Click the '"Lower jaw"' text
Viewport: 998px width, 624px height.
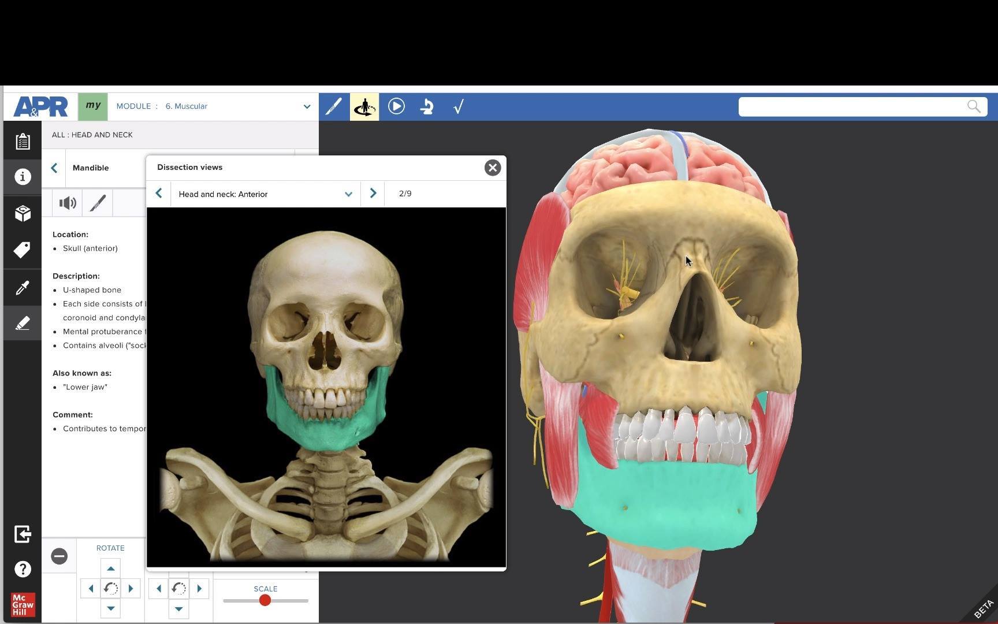(x=85, y=387)
